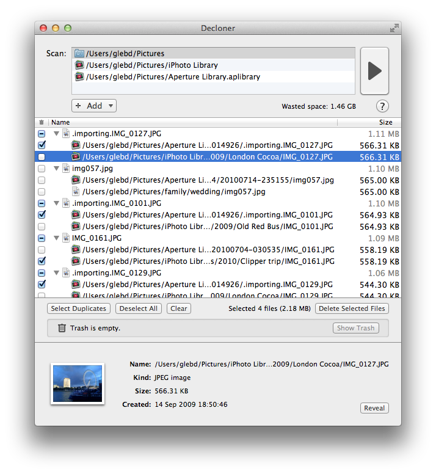The image size is (436, 474).
Task: Collapse the .importing.IMG_0127.JPG group triangle
Action: tap(56, 134)
